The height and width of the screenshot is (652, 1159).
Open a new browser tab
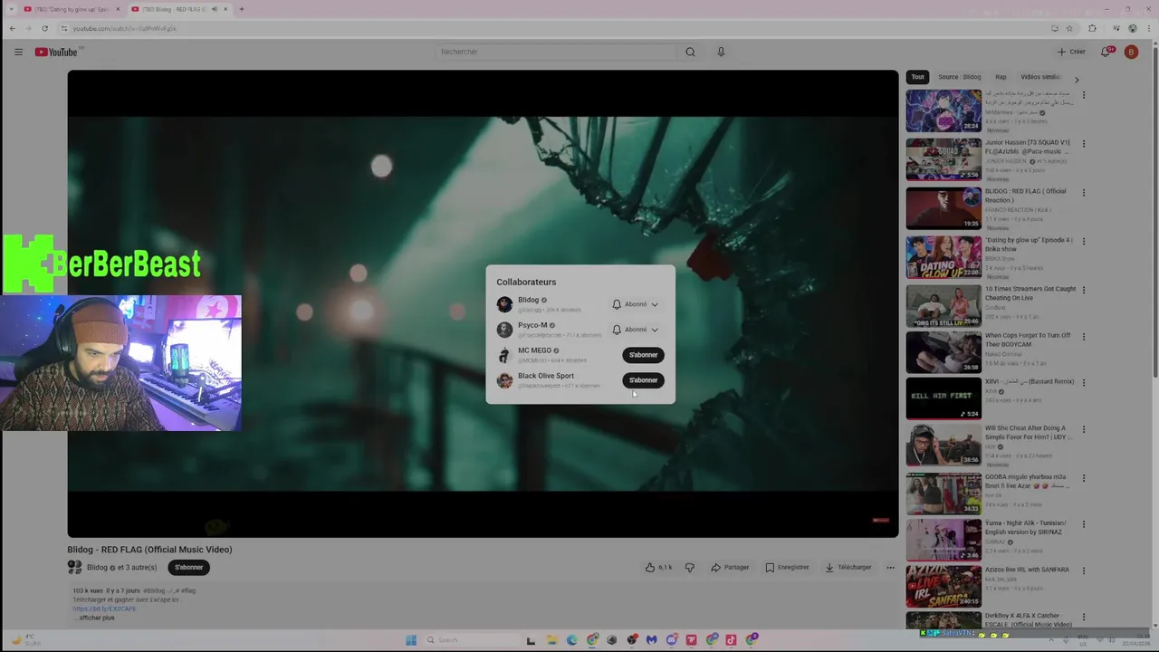click(242, 9)
